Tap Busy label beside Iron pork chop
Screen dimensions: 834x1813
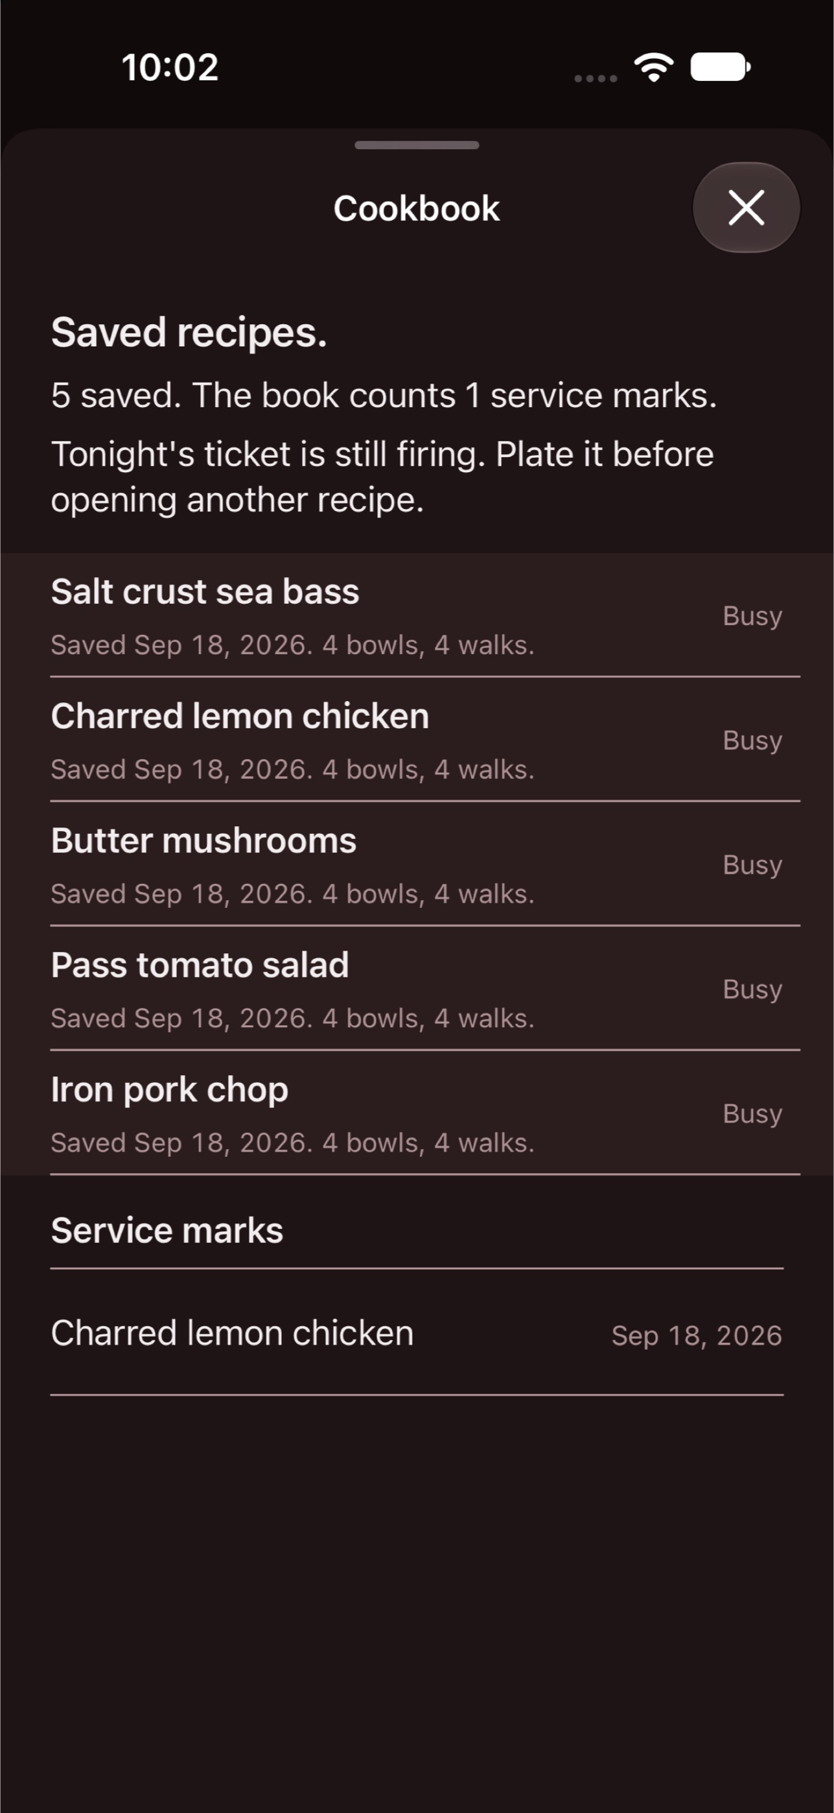pyautogui.click(x=752, y=1115)
